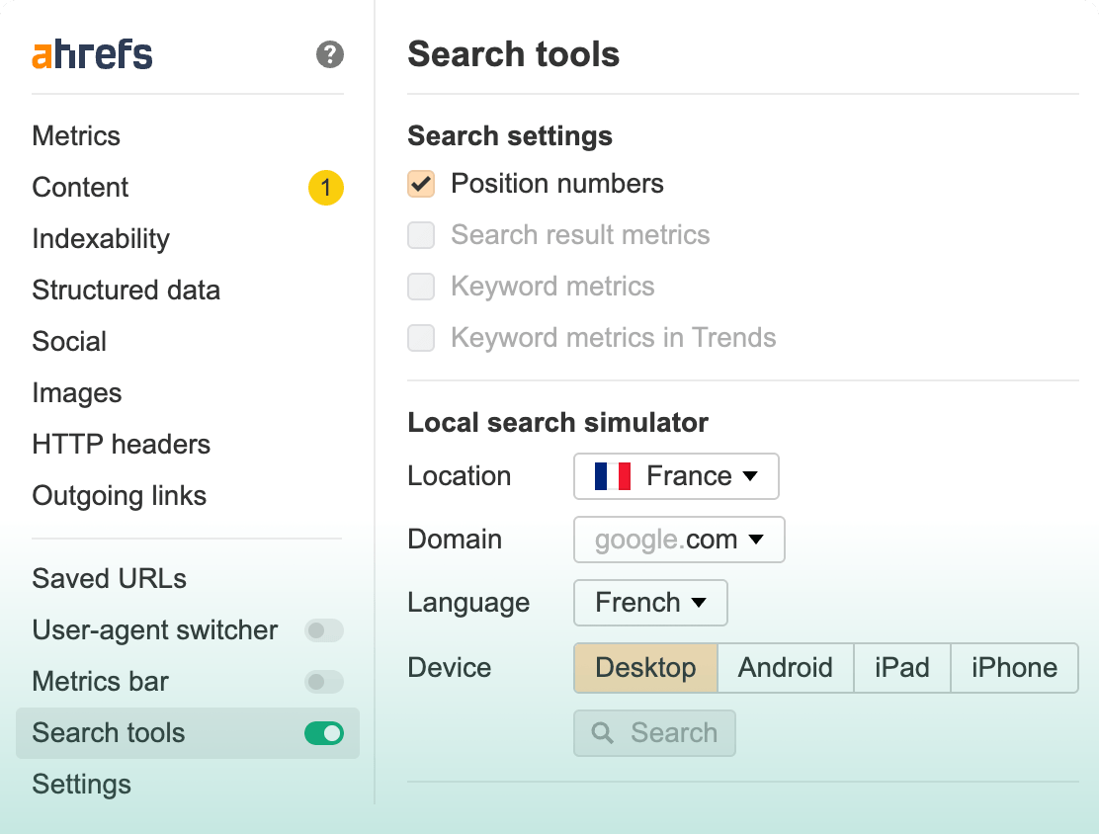Screen dimensions: 1099x834
Task: Enable Keyword metrics in Trends checkbox
Action: [x=422, y=338]
